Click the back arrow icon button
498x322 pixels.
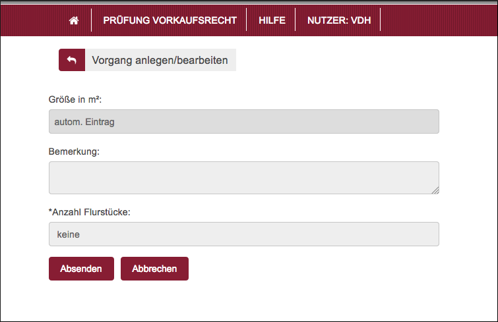72,60
